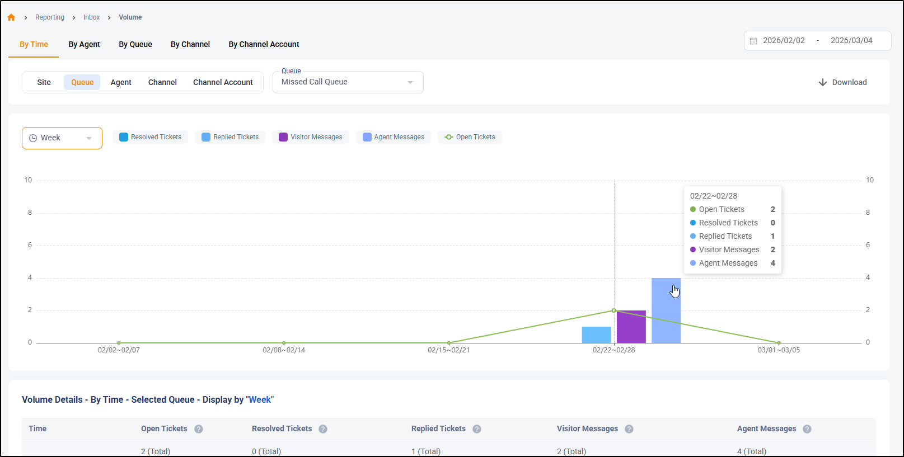904x457 pixels.
Task: Expand the Missed Call Queue dropdown
Action: [348, 82]
